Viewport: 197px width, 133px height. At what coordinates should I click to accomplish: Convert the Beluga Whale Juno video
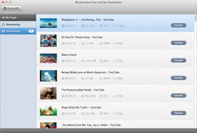tap(178, 78)
